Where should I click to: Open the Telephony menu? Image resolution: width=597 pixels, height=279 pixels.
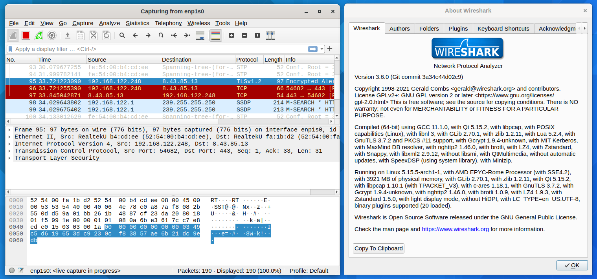pyautogui.click(x=168, y=23)
